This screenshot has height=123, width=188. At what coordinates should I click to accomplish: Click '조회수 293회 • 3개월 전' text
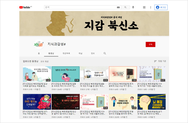61,117
